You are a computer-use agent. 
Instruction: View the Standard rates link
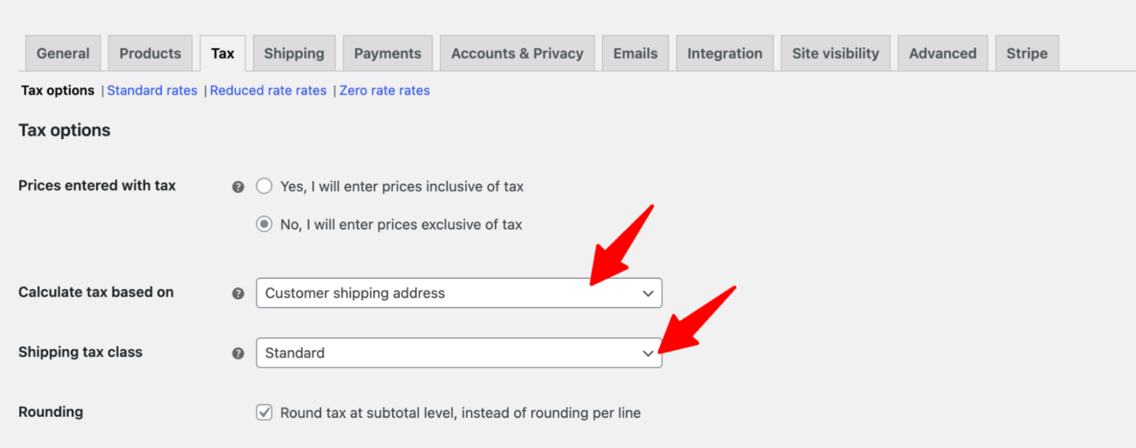pyautogui.click(x=152, y=90)
